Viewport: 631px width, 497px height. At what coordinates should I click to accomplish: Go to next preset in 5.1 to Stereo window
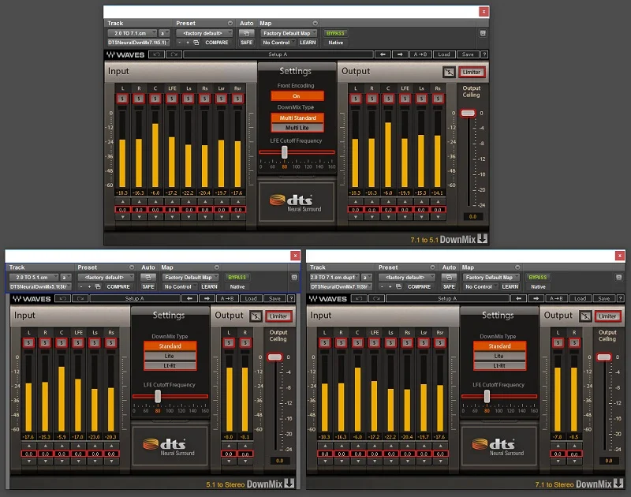207,299
